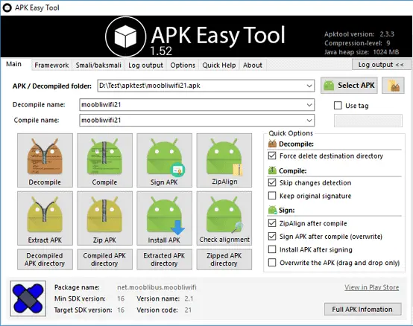Open the Framework tab
The height and width of the screenshot is (326, 413).
pos(51,65)
